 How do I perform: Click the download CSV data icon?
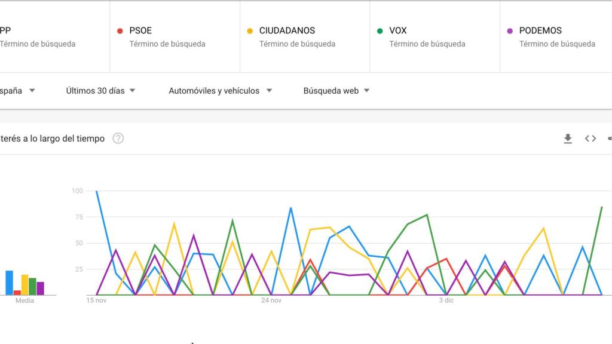(x=567, y=138)
